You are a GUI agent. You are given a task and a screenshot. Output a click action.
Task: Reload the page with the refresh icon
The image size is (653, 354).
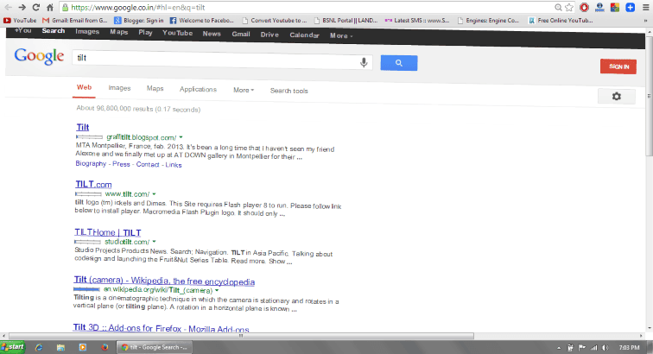tap(35, 8)
